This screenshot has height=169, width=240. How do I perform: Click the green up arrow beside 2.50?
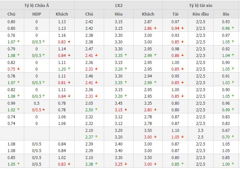[96, 110]
